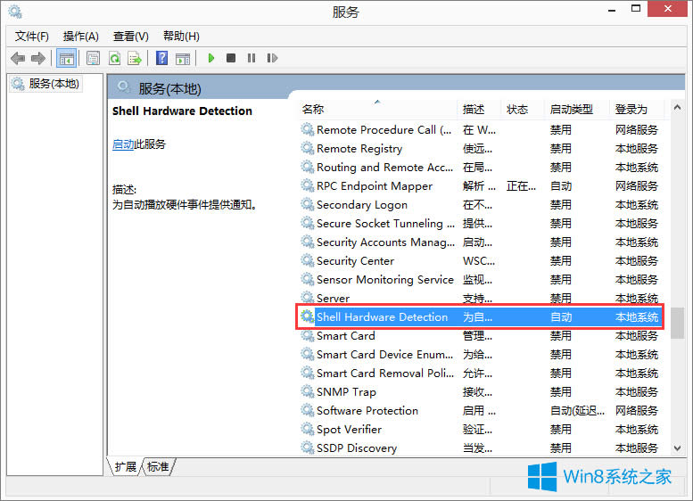Screen dimensions: 693x501
Task: Select the Spot Verifier service
Action: click(x=349, y=430)
